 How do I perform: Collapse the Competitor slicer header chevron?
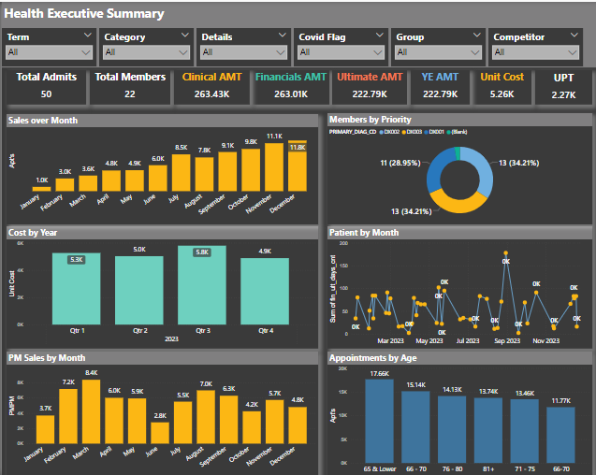point(574,36)
